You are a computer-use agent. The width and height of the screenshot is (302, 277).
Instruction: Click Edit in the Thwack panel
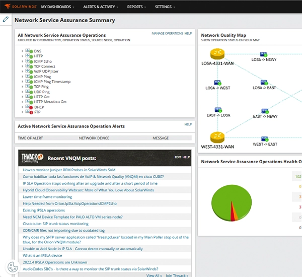(x=178, y=157)
